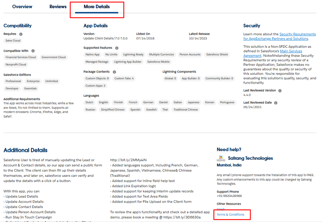The height and width of the screenshot is (222, 322).
Task: Click the Portuguese language tag
Action: (x=227, y=102)
